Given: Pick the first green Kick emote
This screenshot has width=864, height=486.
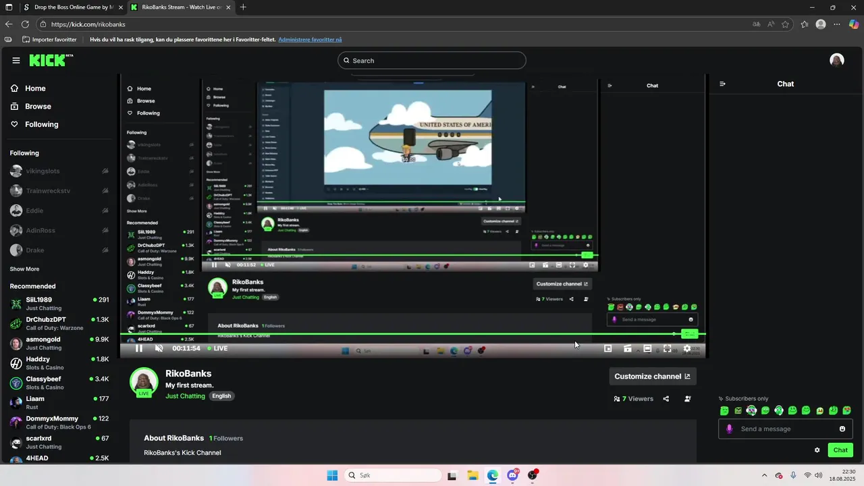Looking at the screenshot, I should (724, 410).
